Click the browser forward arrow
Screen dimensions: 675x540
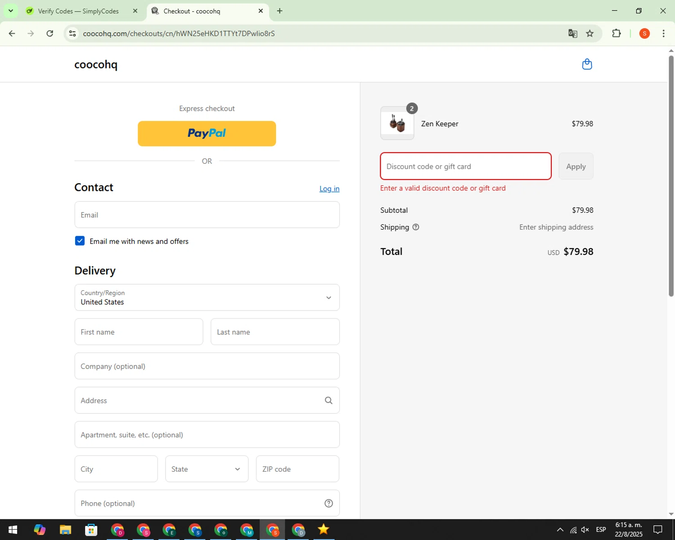click(31, 33)
